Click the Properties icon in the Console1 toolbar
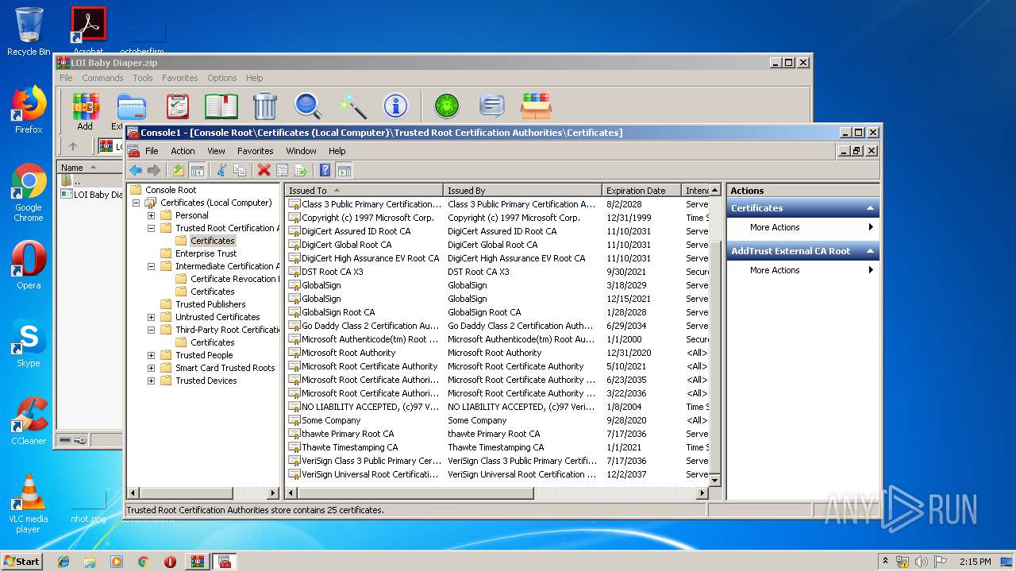This screenshot has width=1016, height=572. click(282, 170)
